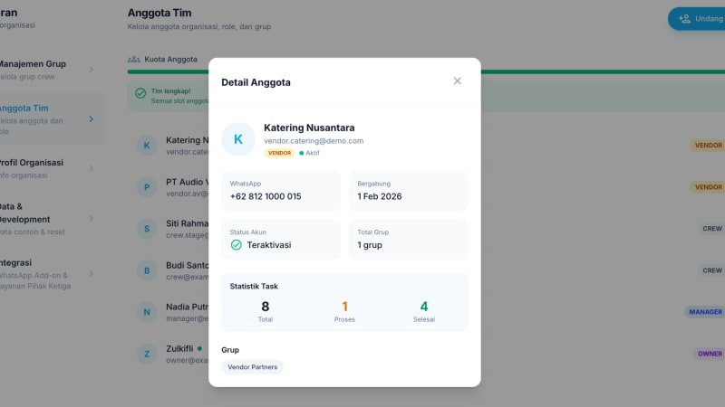
Task: Click the K avatar in member detail
Action: click(238, 139)
